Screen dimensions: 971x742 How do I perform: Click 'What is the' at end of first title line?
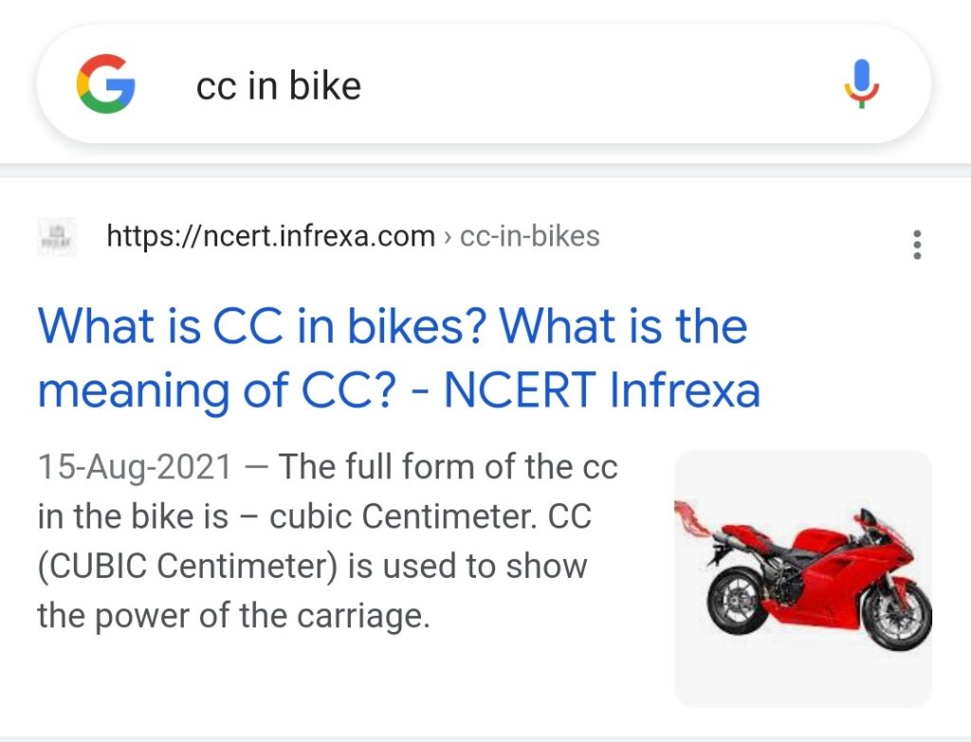point(624,325)
